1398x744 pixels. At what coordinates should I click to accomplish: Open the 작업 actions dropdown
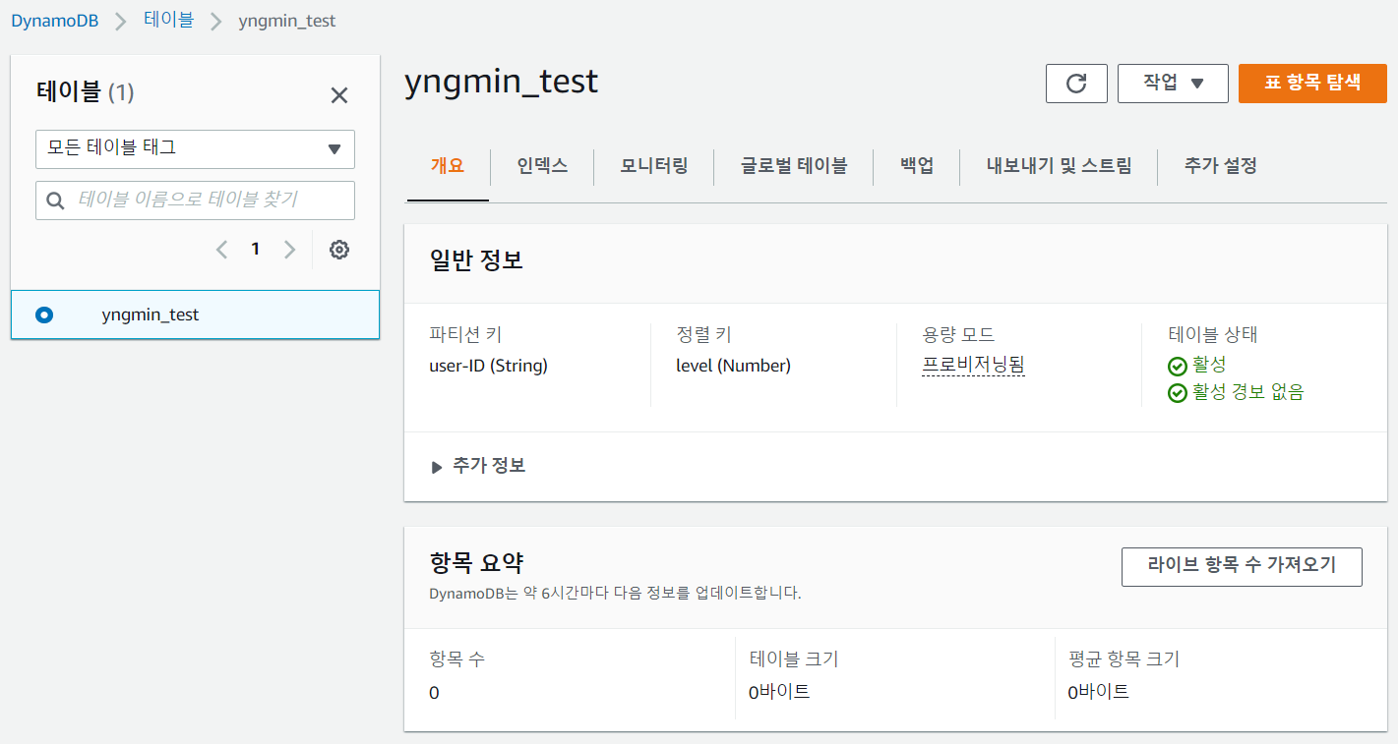coord(1173,84)
